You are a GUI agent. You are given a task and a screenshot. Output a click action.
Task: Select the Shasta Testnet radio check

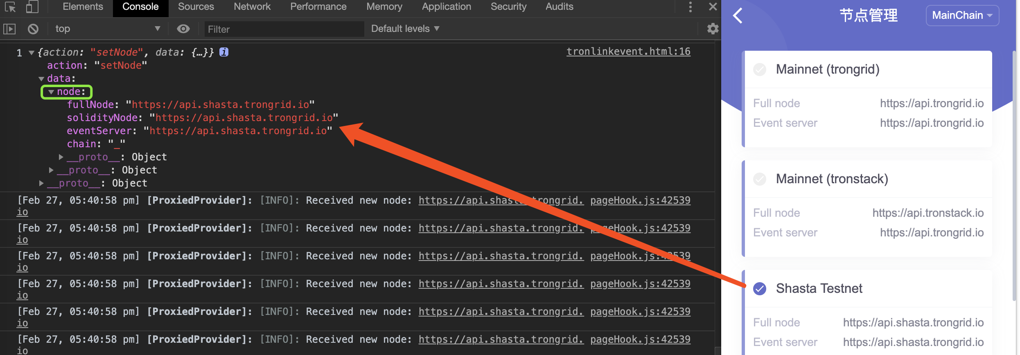point(760,289)
